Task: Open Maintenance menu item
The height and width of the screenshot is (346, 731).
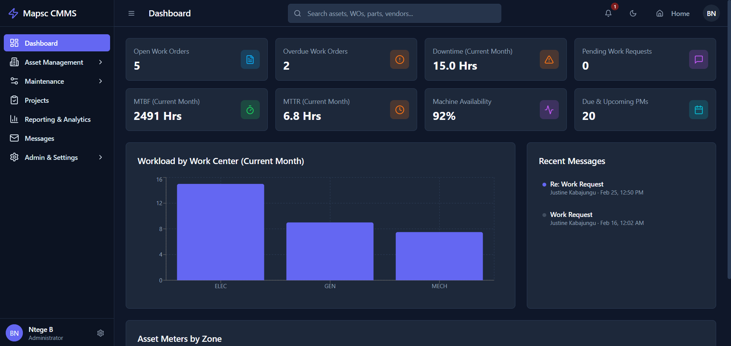Action: coord(57,81)
